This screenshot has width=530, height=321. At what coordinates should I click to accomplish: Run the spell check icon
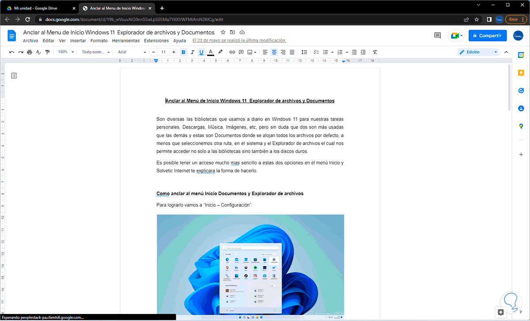(x=38, y=52)
